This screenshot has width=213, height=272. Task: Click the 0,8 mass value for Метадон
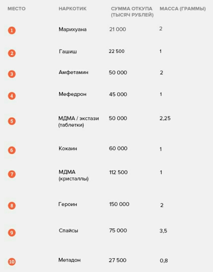click(x=164, y=261)
